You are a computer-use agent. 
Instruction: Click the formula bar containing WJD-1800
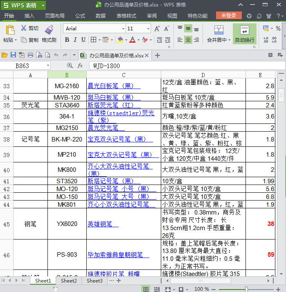point(187,66)
